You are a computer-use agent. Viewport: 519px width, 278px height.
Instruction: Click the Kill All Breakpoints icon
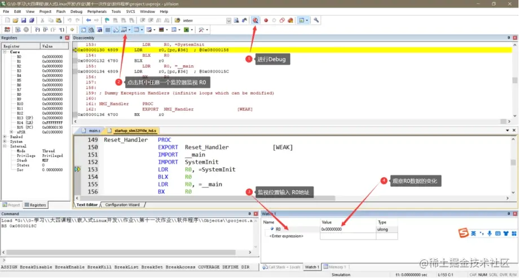pos(291,20)
